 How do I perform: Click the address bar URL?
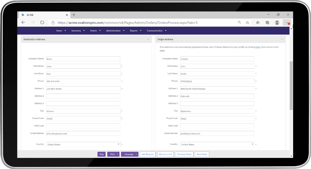pyautogui.click(x=128, y=23)
